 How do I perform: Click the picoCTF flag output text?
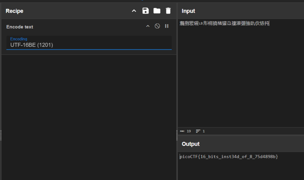click(229, 157)
